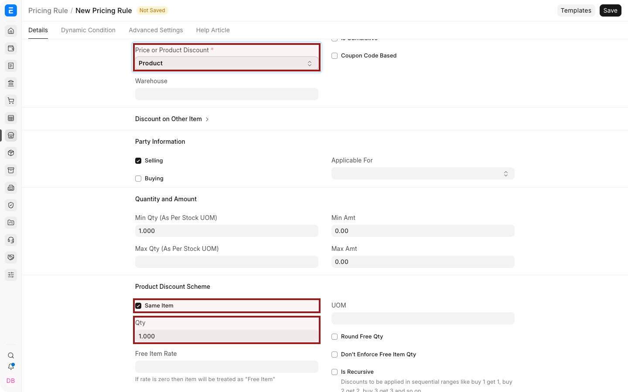
Task: Enable Round Free Qty checkbox
Action: tap(334, 337)
